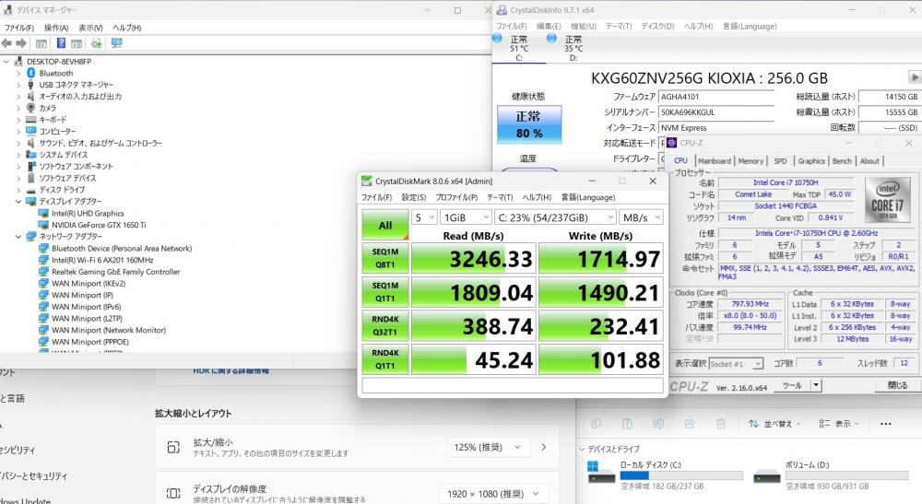The image size is (922, 504).
Task: Select the NVIDIA GeForce GTX 1650 Ti device
Action: [x=99, y=225]
